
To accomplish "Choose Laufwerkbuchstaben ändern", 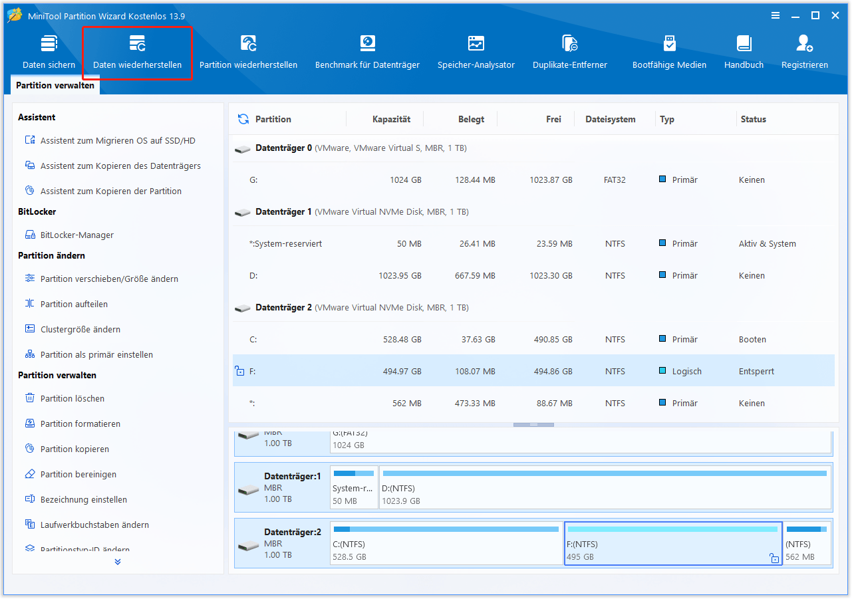I will point(86,525).
